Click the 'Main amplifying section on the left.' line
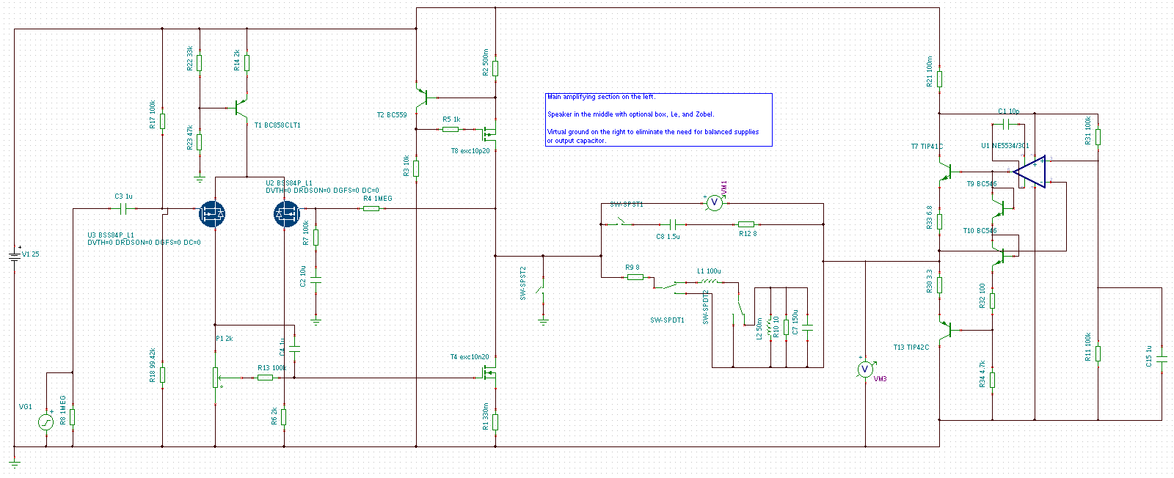This screenshot has height=478, width=1174. tap(602, 97)
